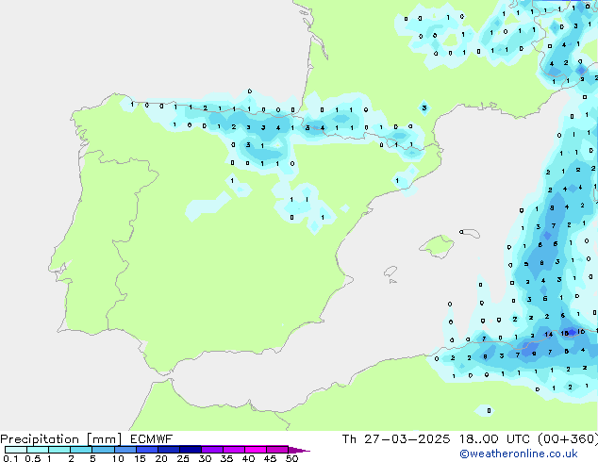Select the 'ECMWF' model label
The width and height of the screenshot is (598, 462).
[x=152, y=439]
